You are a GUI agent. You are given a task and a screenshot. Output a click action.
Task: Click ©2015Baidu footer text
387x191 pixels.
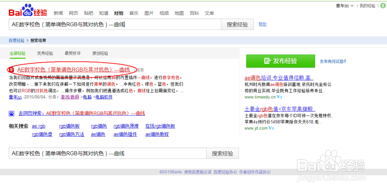pyautogui.click(x=171, y=172)
